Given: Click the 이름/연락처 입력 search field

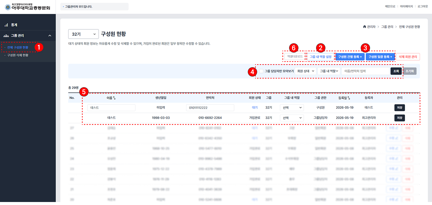Looking at the screenshot, I should point(365,71).
